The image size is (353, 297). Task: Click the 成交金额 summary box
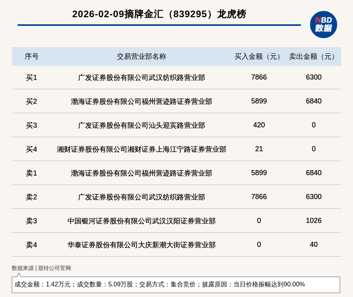pyautogui.click(x=176, y=284)
